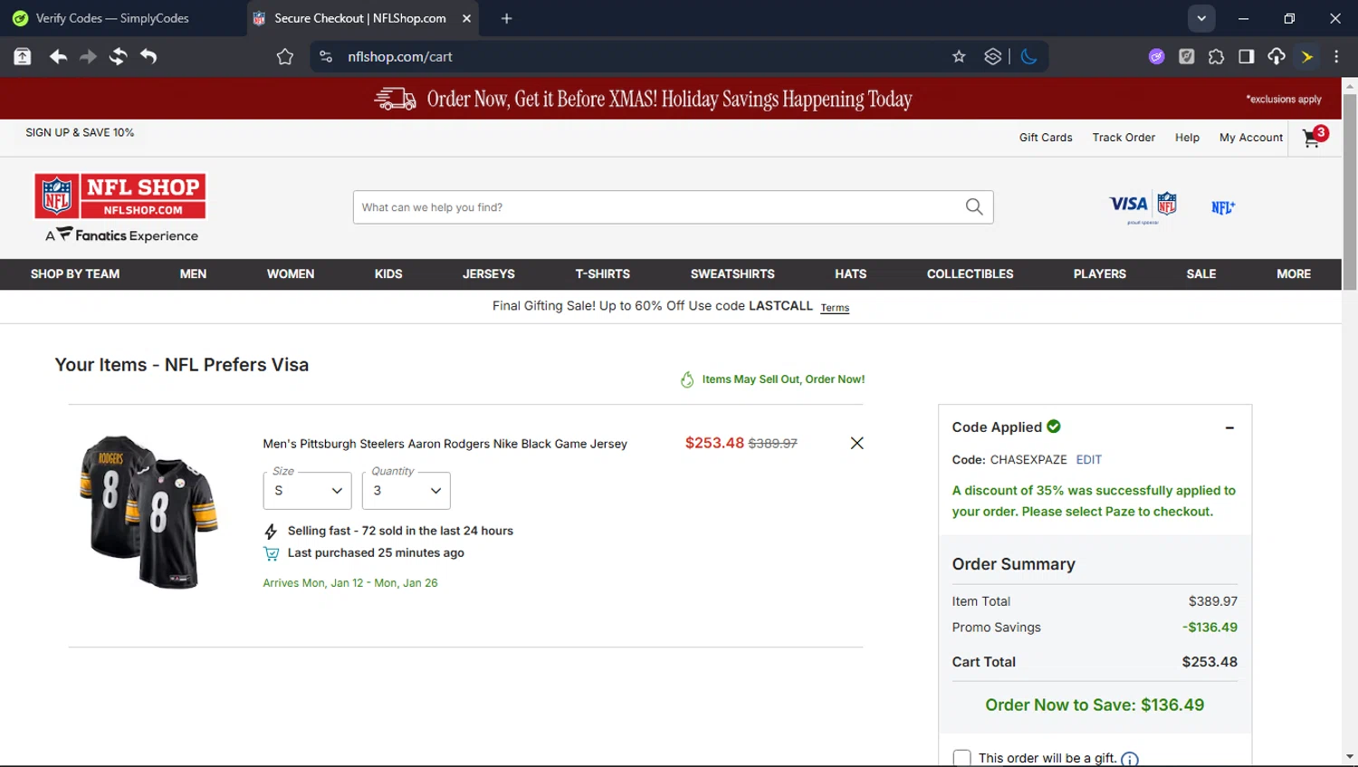Click Arrives Mon, Jan 12 delivery text

pyautogui.click(x=350, y=583)
